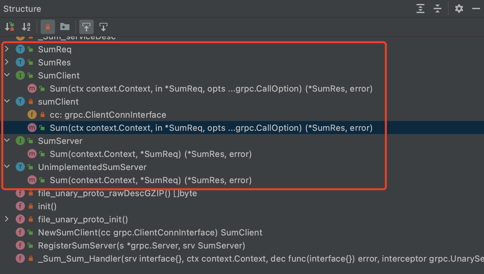Select the highlighted Sum method row
The width and height of the screenshot is (484, 274).
[x=211, y=128]
